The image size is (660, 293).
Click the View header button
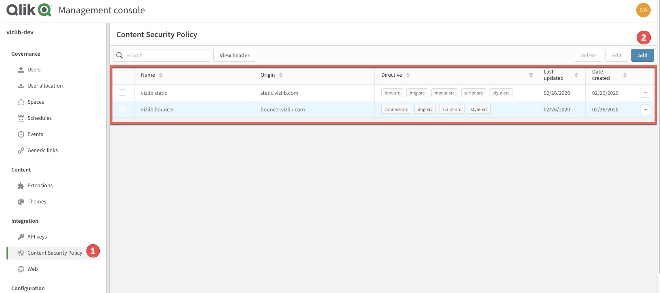tap(235, 55)
